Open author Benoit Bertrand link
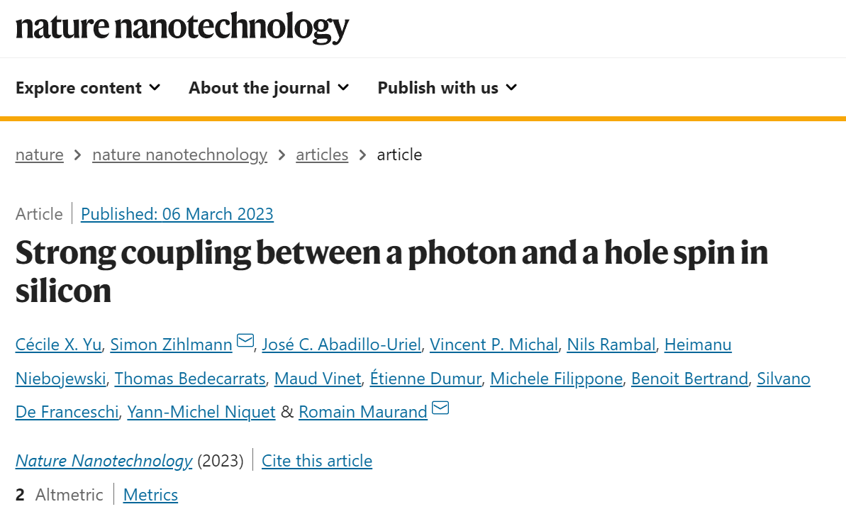 pos(689,379)
